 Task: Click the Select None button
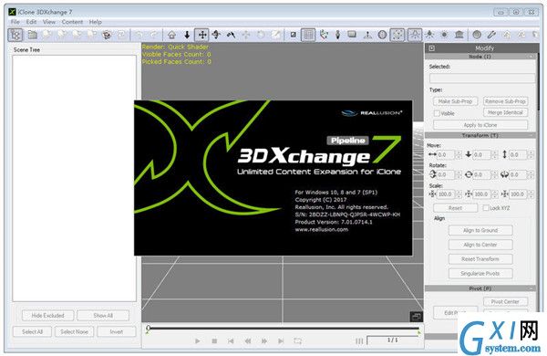tap(74, 331)
